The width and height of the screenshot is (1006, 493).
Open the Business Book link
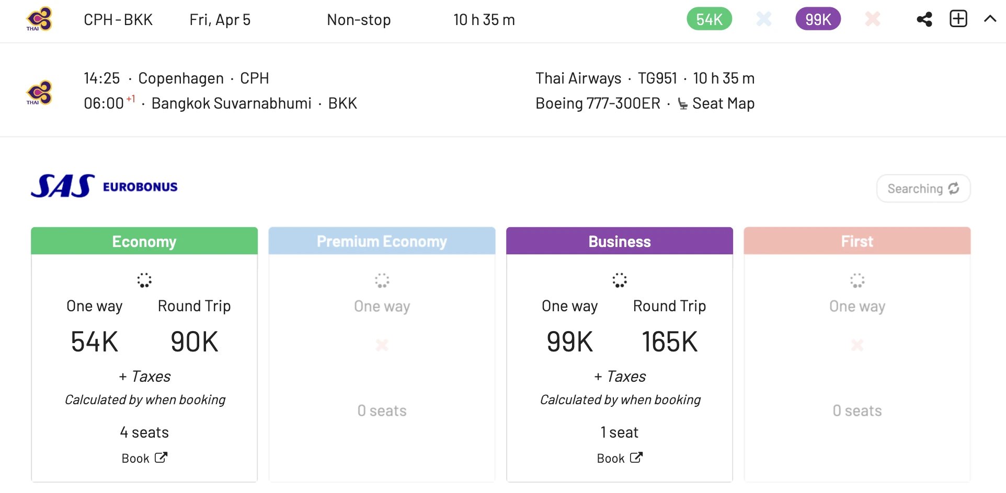click(x=620, y=458)
